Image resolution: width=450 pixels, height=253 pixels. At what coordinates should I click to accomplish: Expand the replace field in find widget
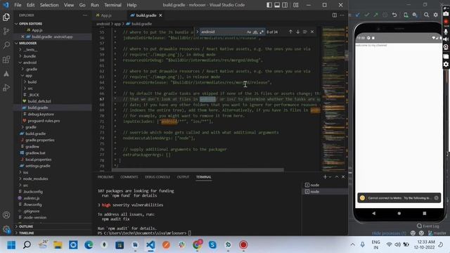(197, 32)
